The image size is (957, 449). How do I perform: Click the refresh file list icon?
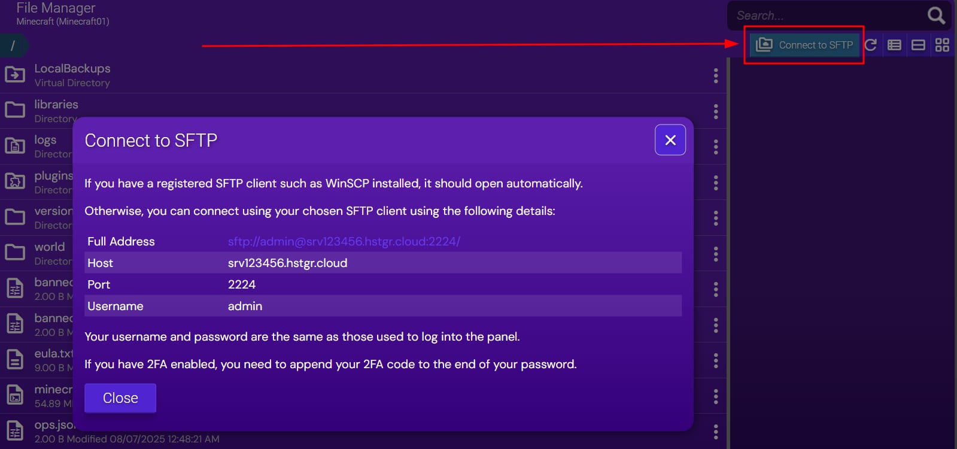click(871, 45)
